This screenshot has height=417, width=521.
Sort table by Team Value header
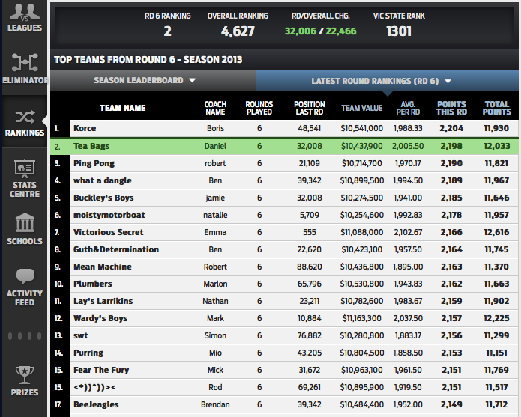click(362, 108)
